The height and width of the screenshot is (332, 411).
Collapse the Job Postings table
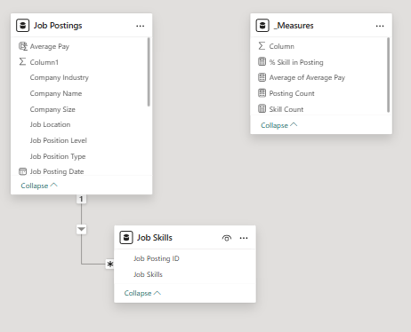pos(39,186)
